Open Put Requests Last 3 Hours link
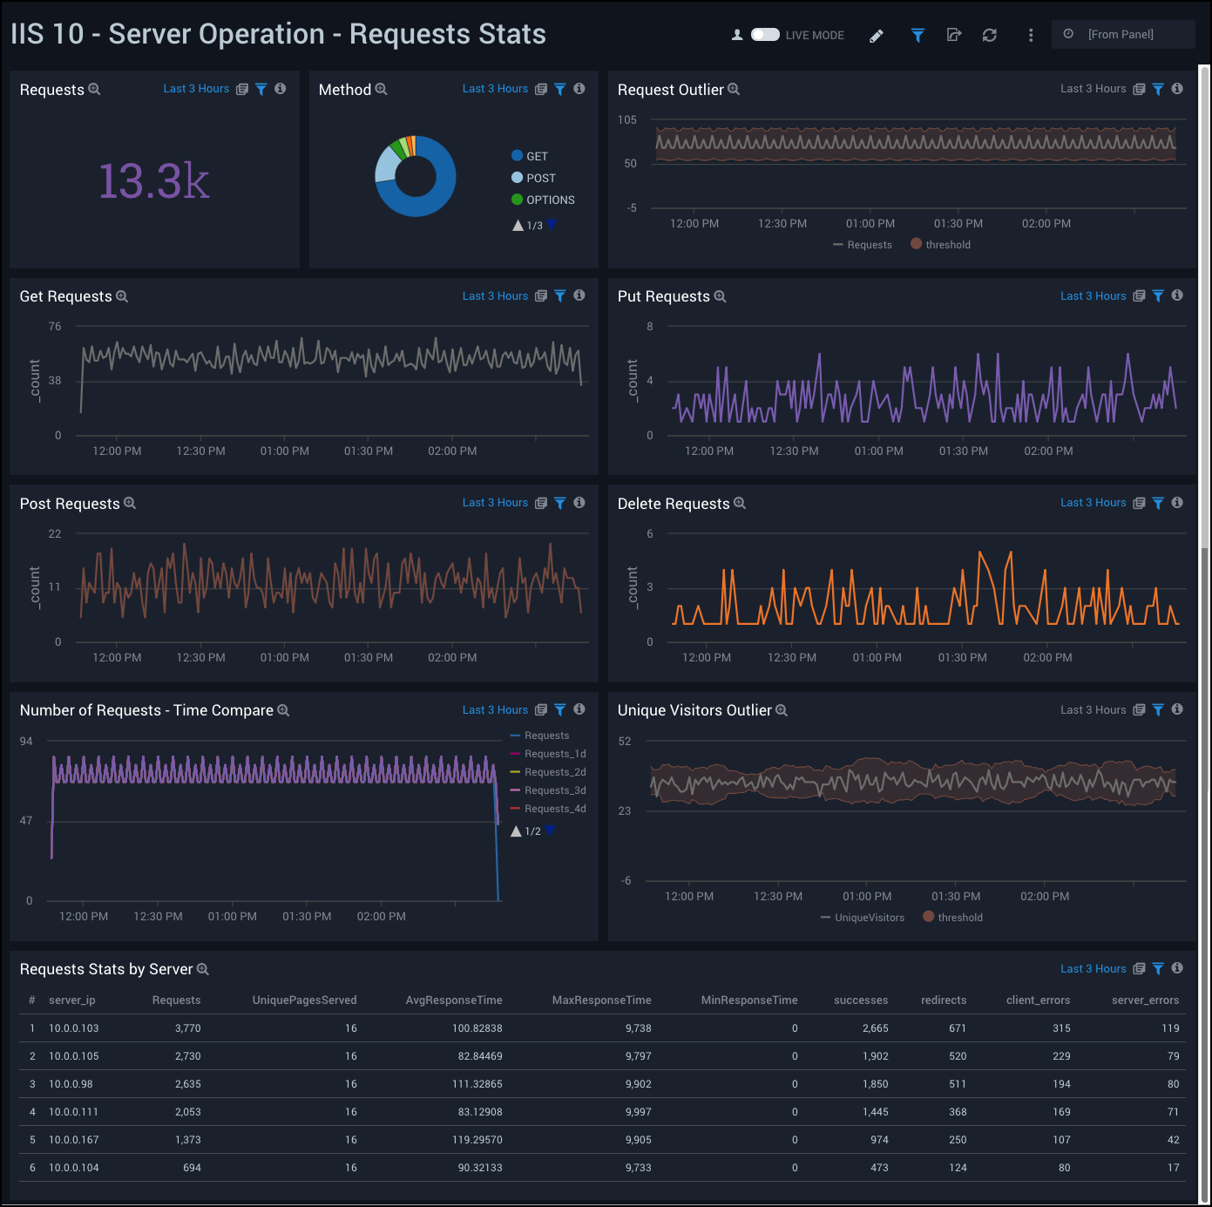 1094,296
